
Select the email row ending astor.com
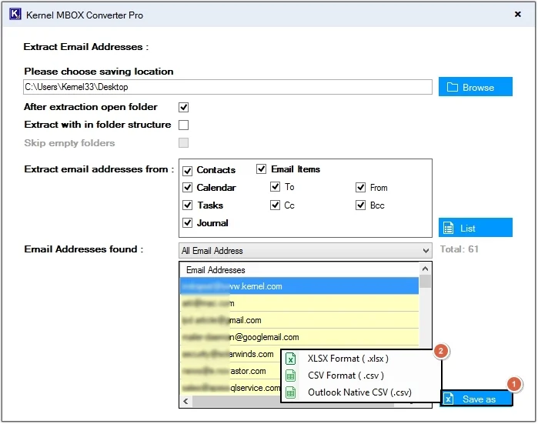[231, 371]
